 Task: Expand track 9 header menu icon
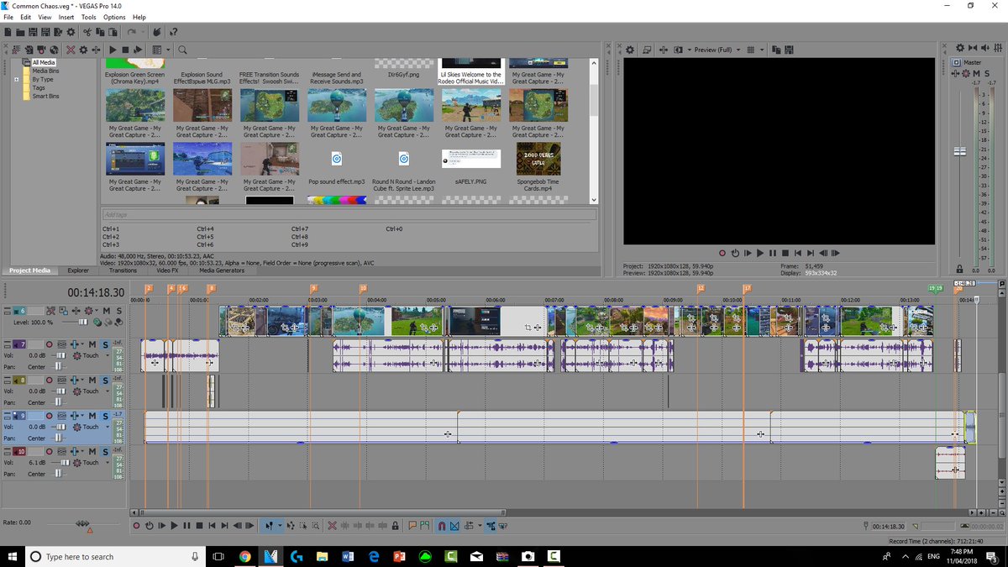(8, 416)
